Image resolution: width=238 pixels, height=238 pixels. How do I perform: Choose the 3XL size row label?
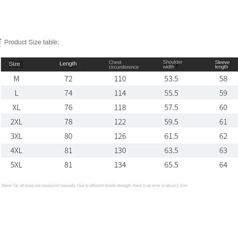16,136
